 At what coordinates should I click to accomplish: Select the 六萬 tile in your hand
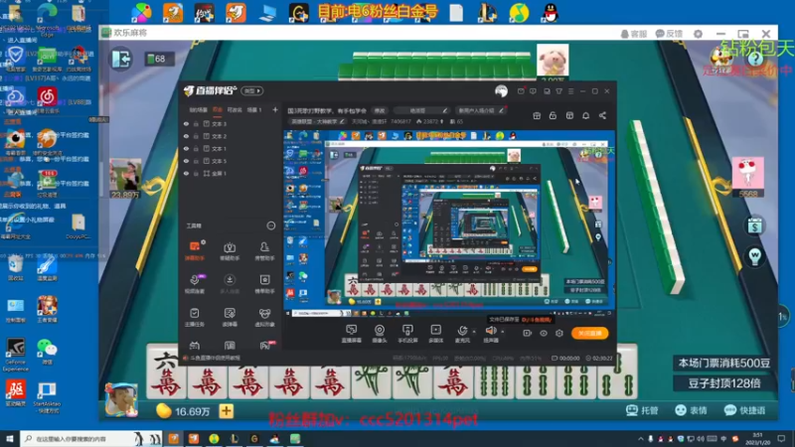click(166, 372)
